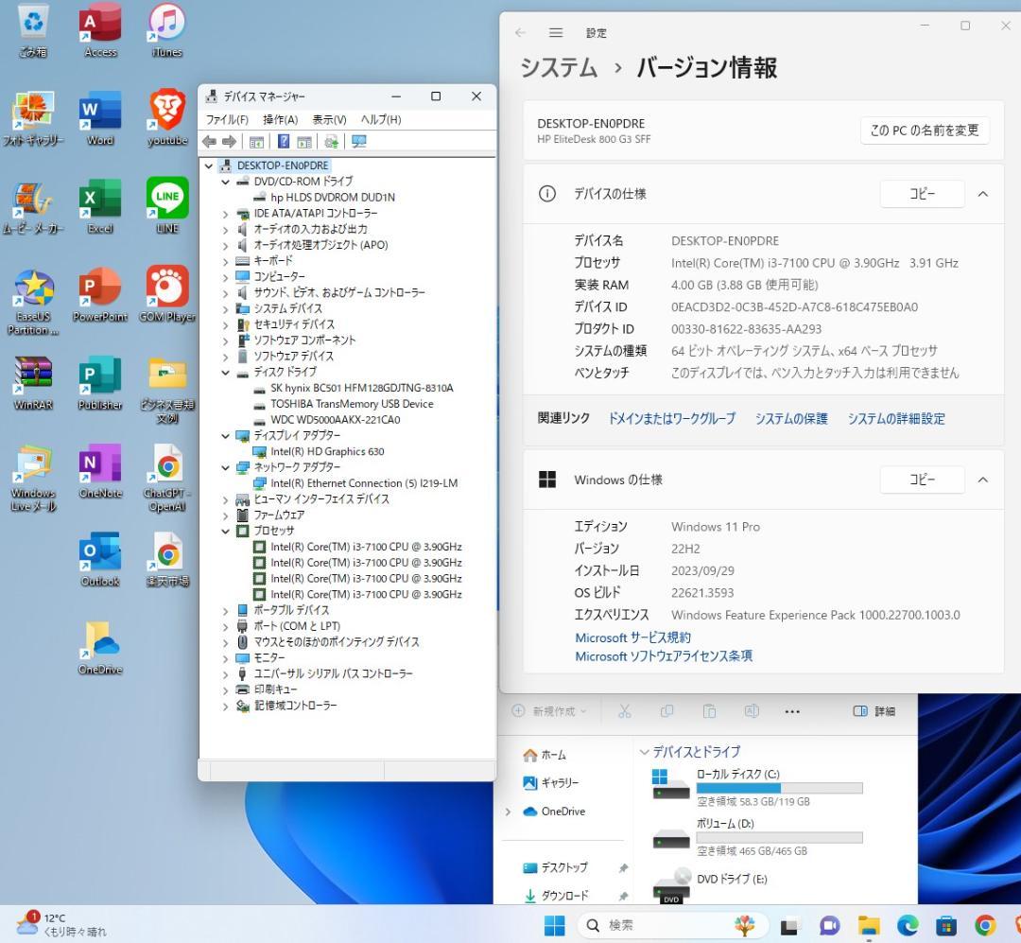This screenshot has height=943, width=1021.
Task: Collapse the プロセッサ node in Device Manager
Action: click(x=225, y=531)
